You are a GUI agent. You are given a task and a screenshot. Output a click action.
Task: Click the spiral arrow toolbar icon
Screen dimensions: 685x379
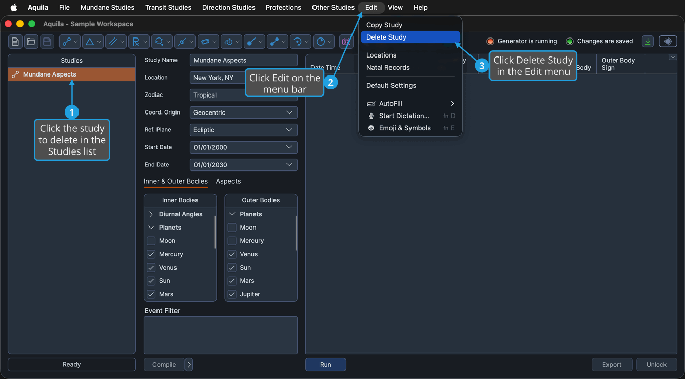pyautogui.click(x=301, y=42)
